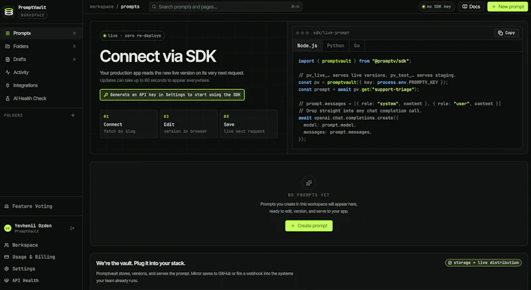The width and height of the screenshot is (531, 290).
Task: Click the New prompt button
Action: (508, 7)
